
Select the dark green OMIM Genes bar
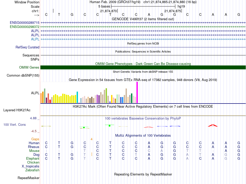pos(143,67)
